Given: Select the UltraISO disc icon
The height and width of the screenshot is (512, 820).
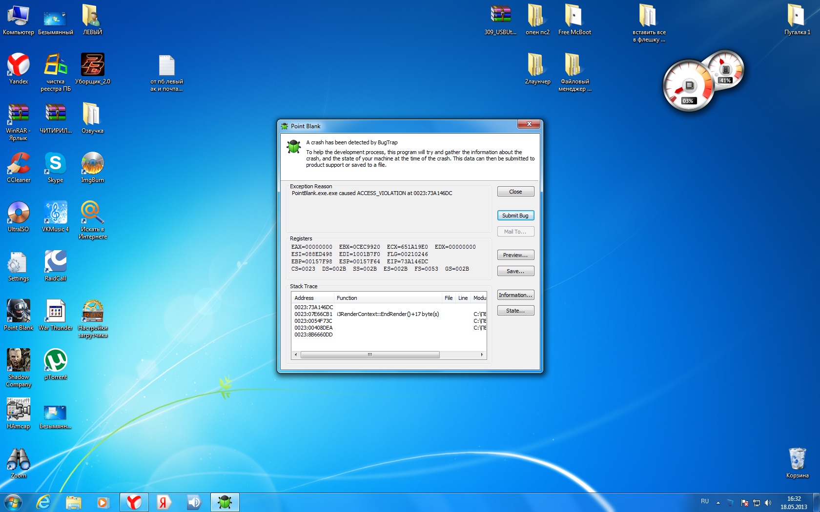Looking at the screenshot, I should (x=19, y=213).
